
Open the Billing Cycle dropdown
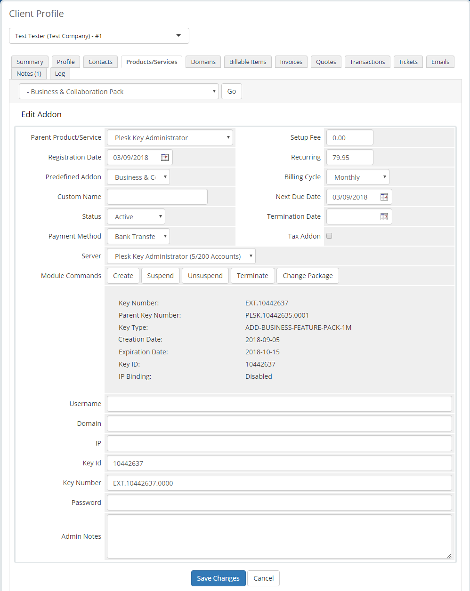(358, 177)
